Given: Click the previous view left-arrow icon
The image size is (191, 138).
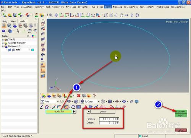Looking at the screenshot, I should pos(56,15).
